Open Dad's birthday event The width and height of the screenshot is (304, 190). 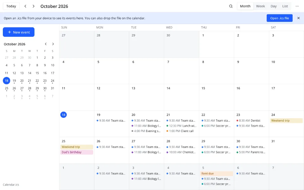coord(77,152)
